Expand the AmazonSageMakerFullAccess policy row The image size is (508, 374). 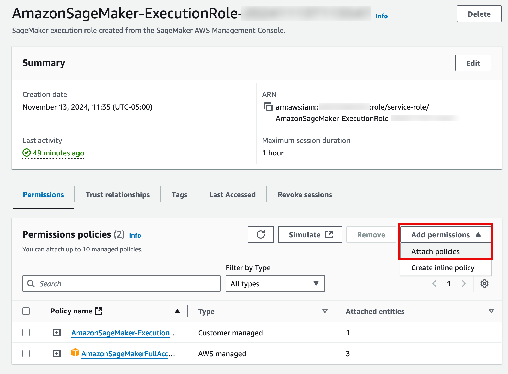click(57, 353)
